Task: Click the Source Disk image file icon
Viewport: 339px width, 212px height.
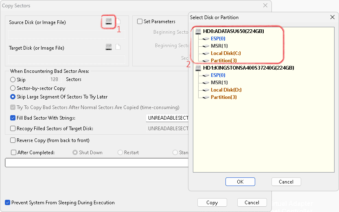Action: 118,22
